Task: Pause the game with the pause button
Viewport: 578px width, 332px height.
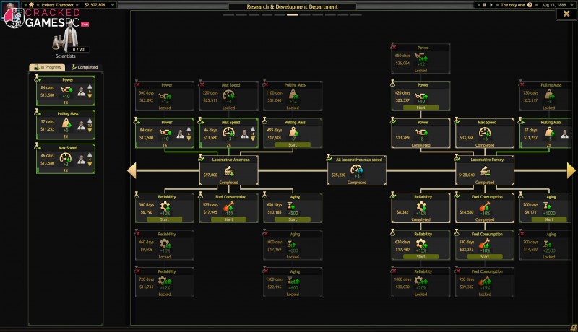Action: point(485,4)
